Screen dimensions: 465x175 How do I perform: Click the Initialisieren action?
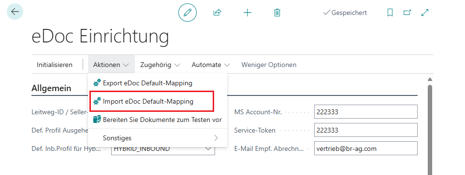point(55,65)
